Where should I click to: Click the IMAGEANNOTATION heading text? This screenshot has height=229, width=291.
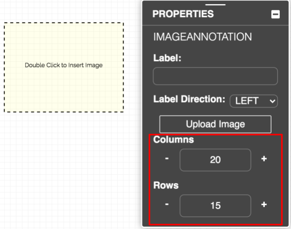point(202,36)
